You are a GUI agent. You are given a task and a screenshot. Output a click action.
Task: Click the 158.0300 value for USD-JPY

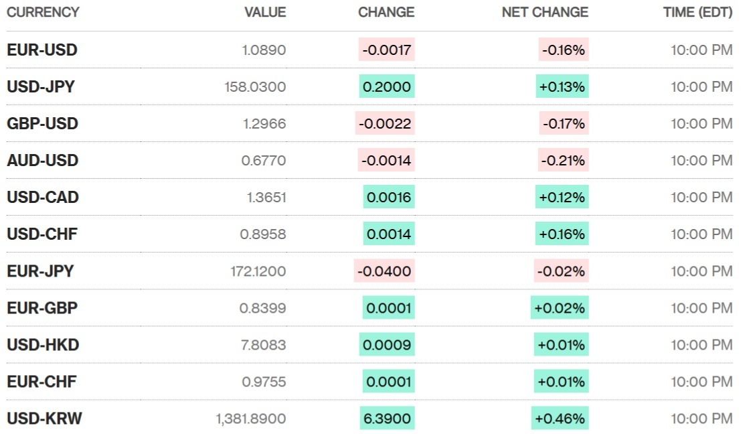pyautogui.click(x=255, y=87)
